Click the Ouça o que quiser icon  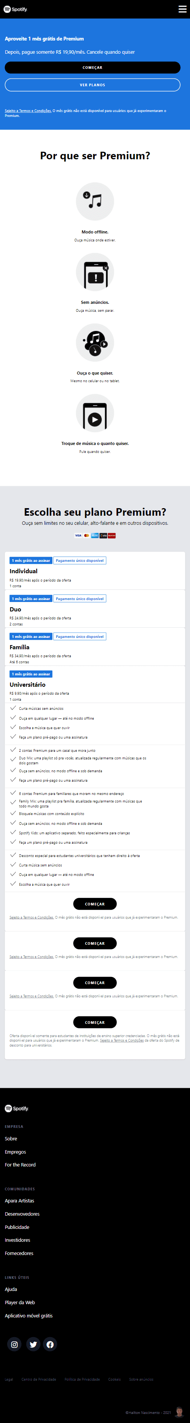pyautogui.click(x=95, y=342)
